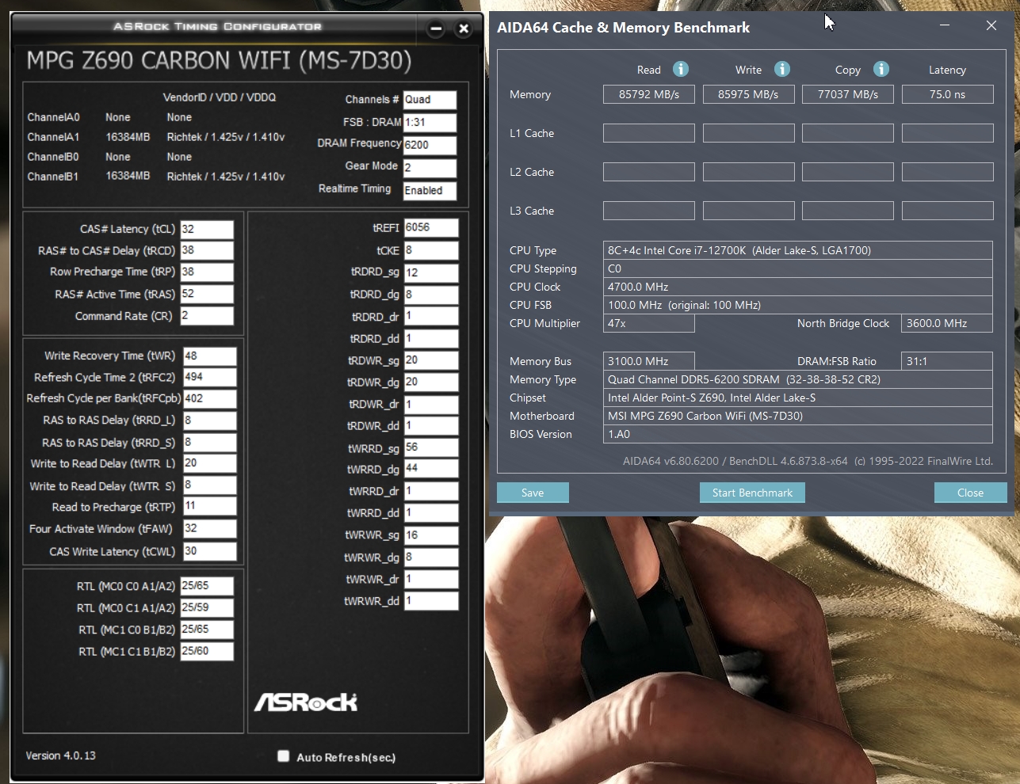1020x784 pixels.
Task: Select the tRRD_L value field
Action: point(210,421)
